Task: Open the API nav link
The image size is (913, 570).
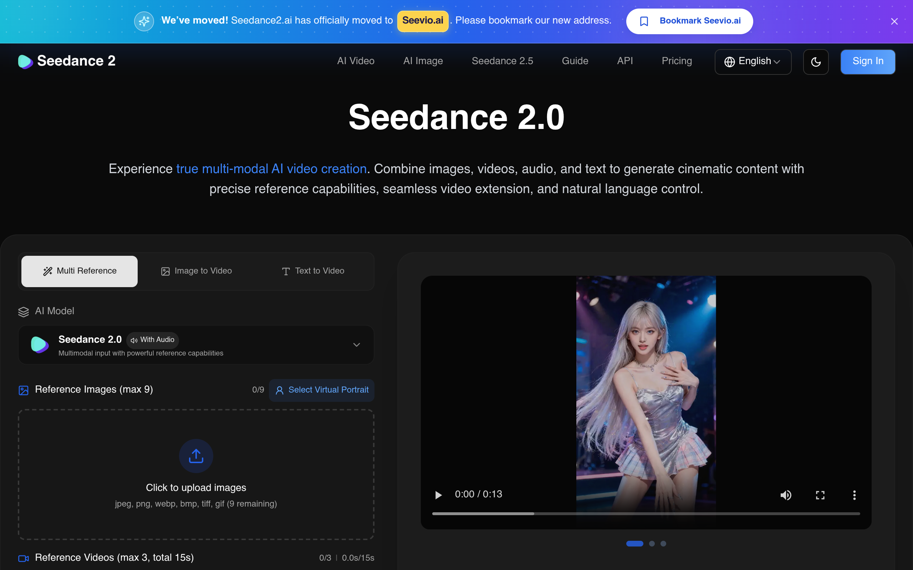Action: click(625, 61)
